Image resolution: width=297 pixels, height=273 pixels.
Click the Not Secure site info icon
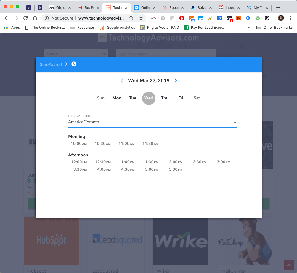(x=46, y=18)
